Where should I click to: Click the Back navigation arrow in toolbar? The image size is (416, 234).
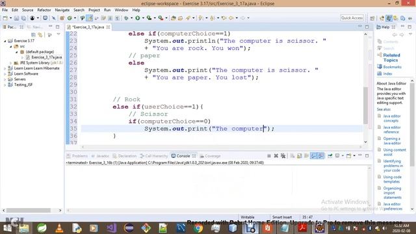pyautogui.click(x=231, y=18)
